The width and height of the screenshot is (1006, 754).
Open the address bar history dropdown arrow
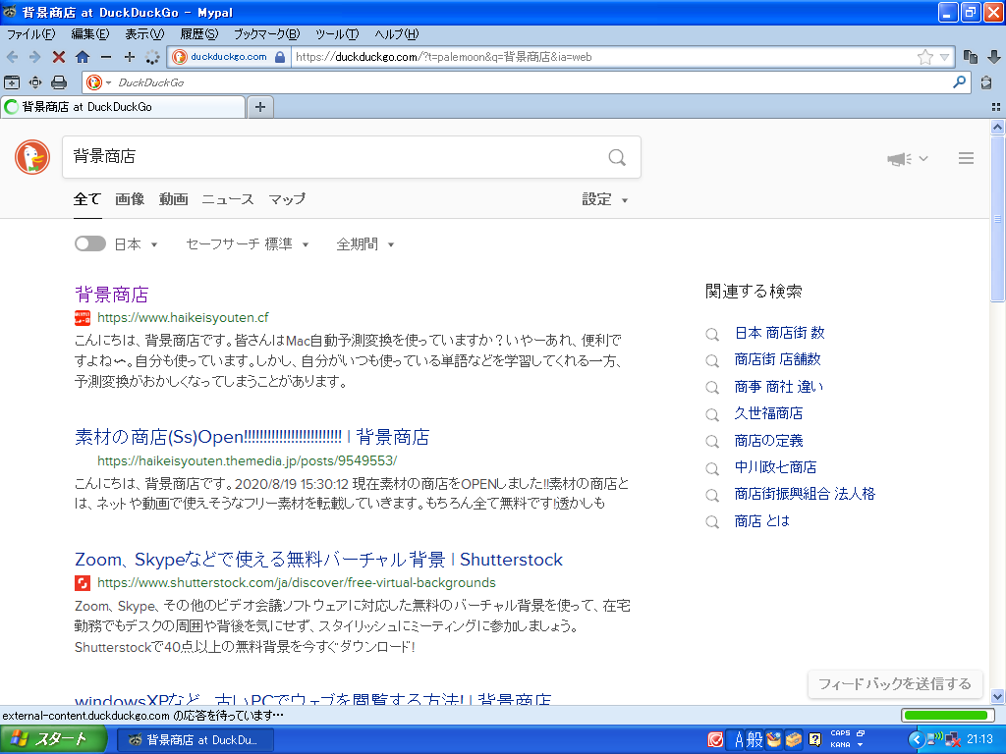(x=944, y=57)
